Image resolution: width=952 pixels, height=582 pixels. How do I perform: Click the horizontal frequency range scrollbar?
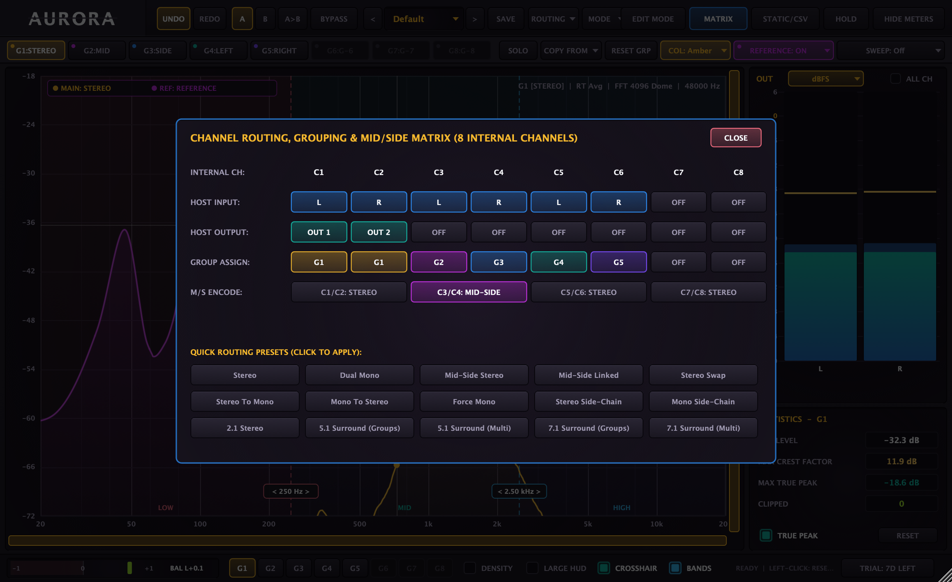pyautogui.click(x=368, y=541)
